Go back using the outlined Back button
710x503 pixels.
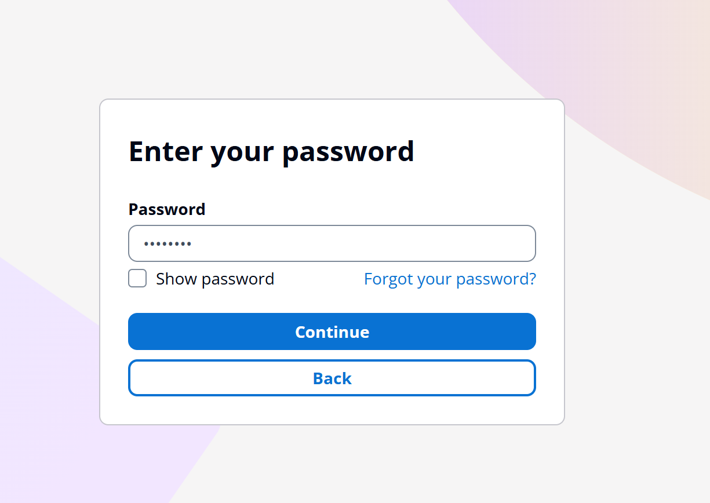(x=332, y=378)
